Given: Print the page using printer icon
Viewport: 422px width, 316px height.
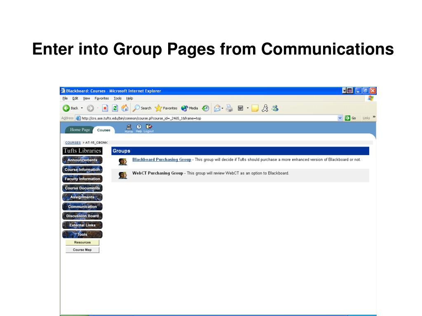Looking at the screenshot, I should coord(229,108).
